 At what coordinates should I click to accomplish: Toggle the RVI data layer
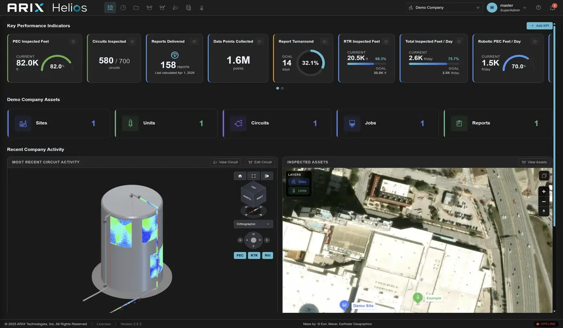click(267, 255)
